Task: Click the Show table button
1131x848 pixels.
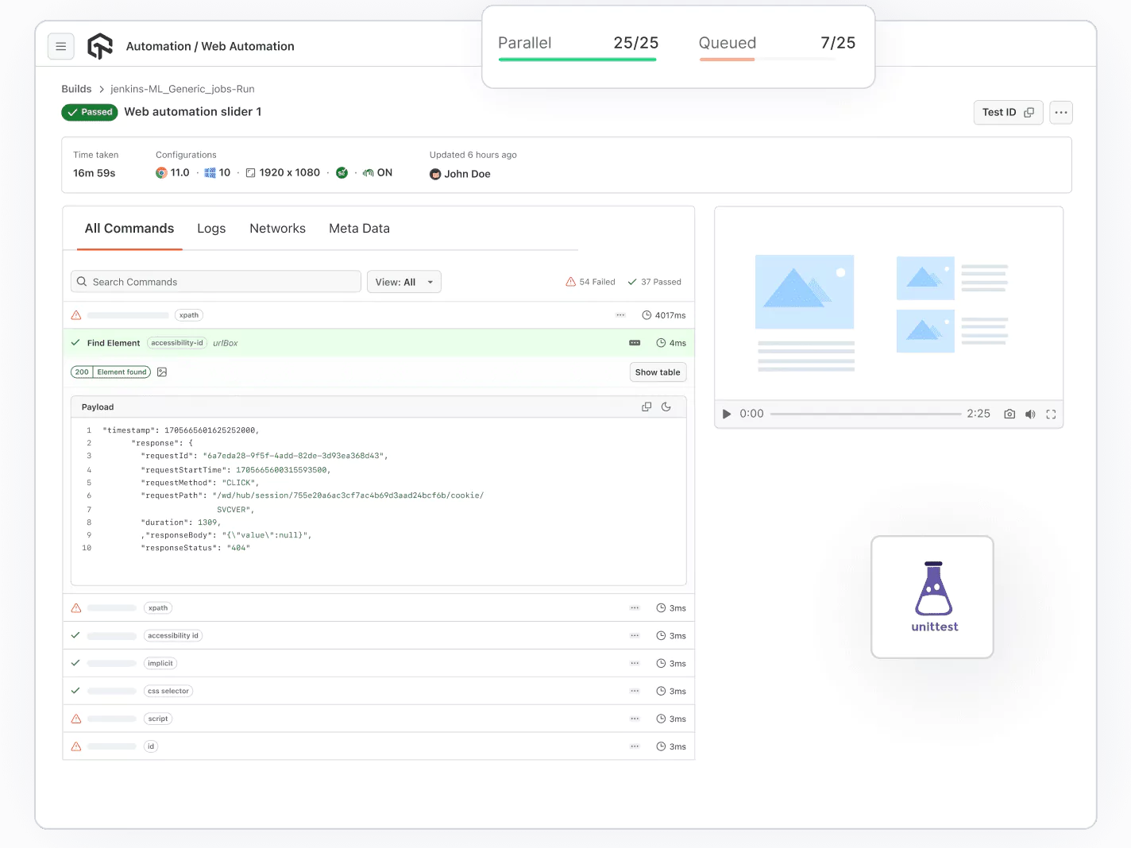Action: (x=658, y=372)
